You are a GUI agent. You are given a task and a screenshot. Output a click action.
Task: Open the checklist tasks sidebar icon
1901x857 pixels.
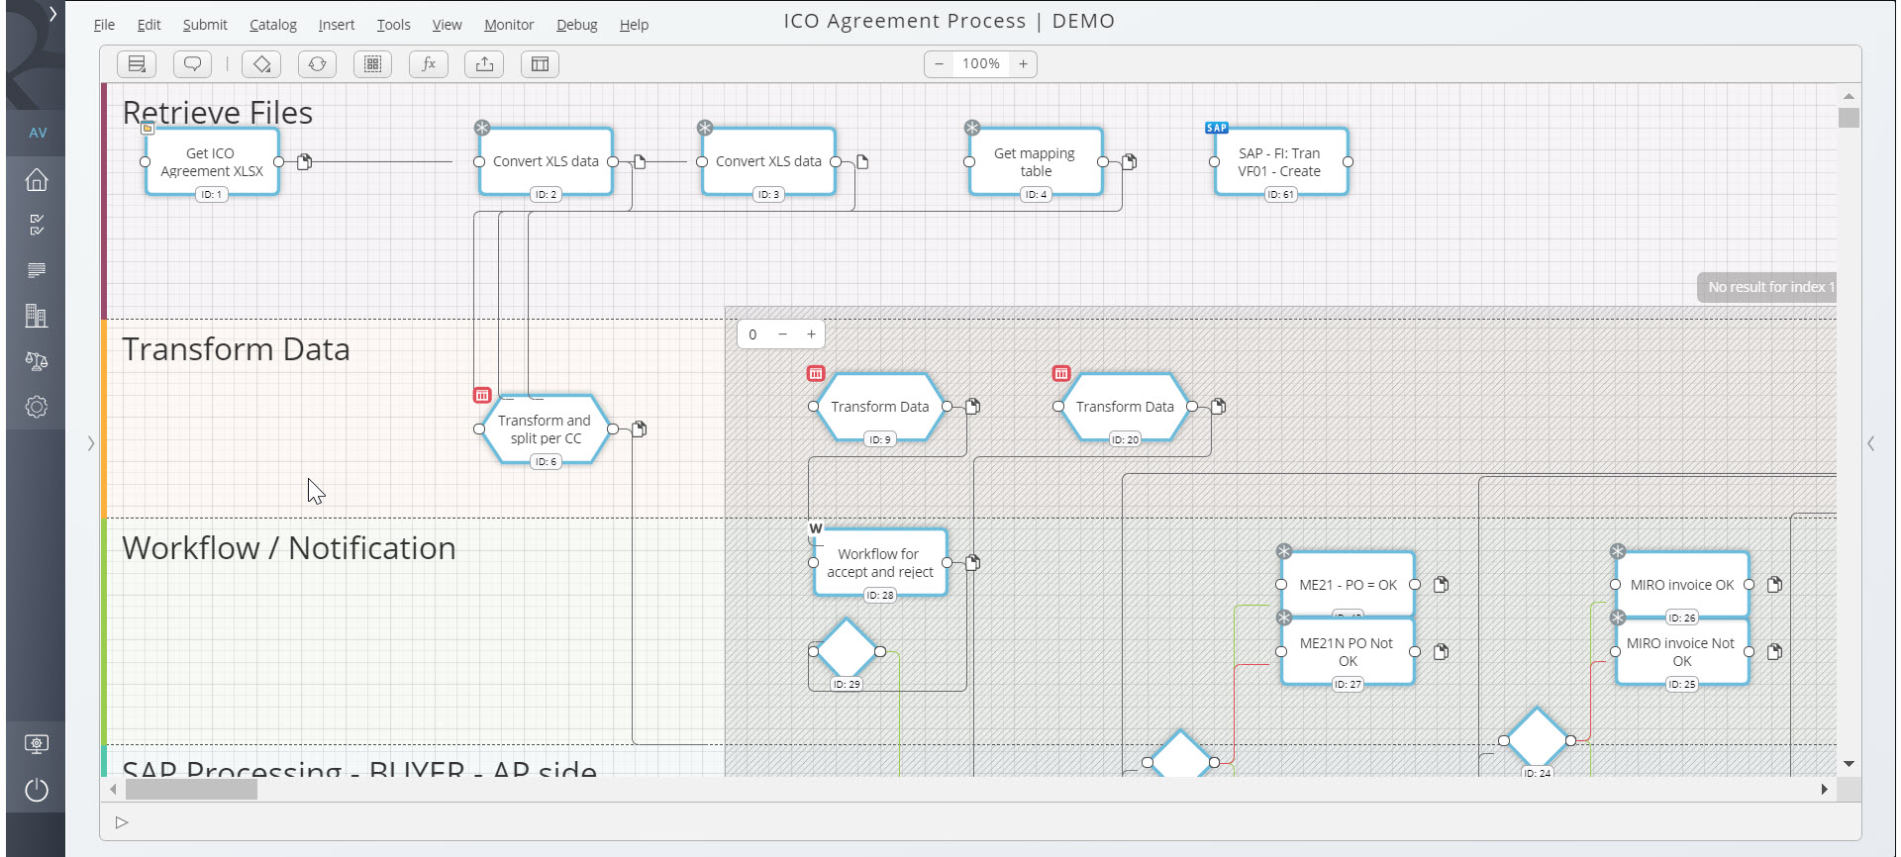tap(37, 226)
